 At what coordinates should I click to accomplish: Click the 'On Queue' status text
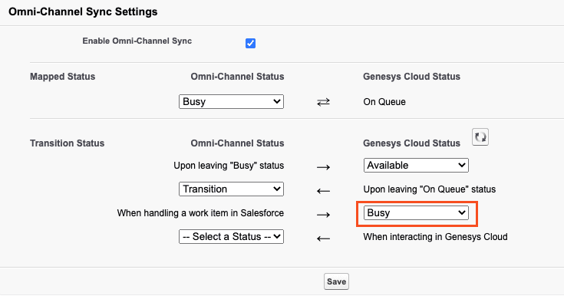point(384,102)
